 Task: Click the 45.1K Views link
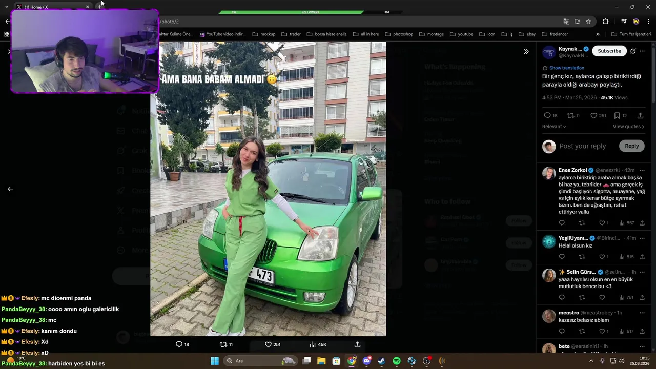tap(614, 97)
